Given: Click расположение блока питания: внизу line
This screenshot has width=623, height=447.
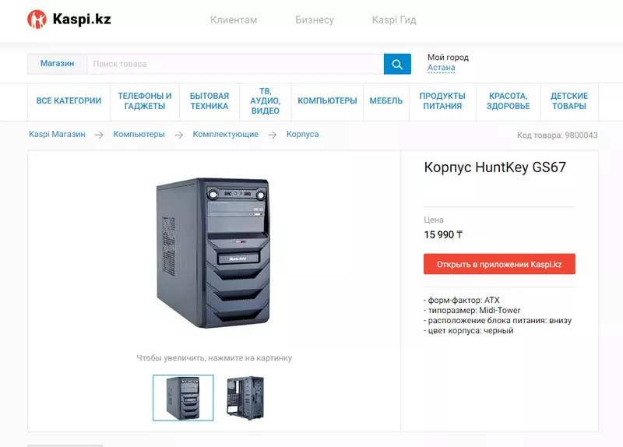Looking at the screenshot, I should (498, 320).
